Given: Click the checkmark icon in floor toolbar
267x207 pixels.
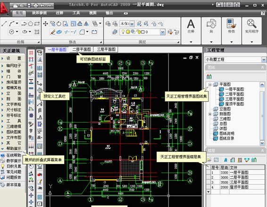Looking at the screenshot, I should pos(247,160).
